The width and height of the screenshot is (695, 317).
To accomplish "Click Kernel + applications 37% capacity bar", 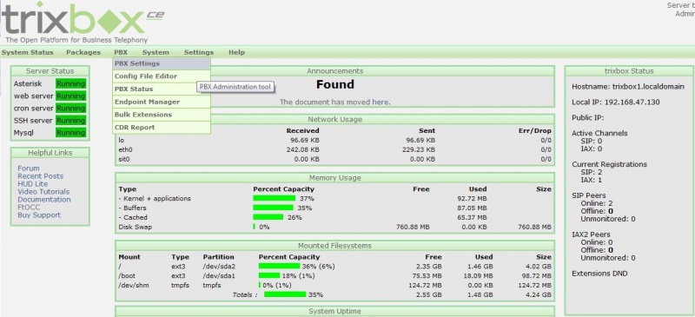I will click(x=274, y=198).
